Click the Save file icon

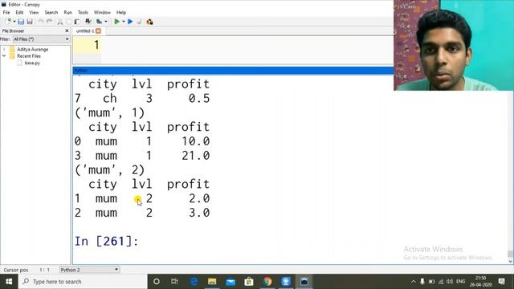(x=21, y=22)
